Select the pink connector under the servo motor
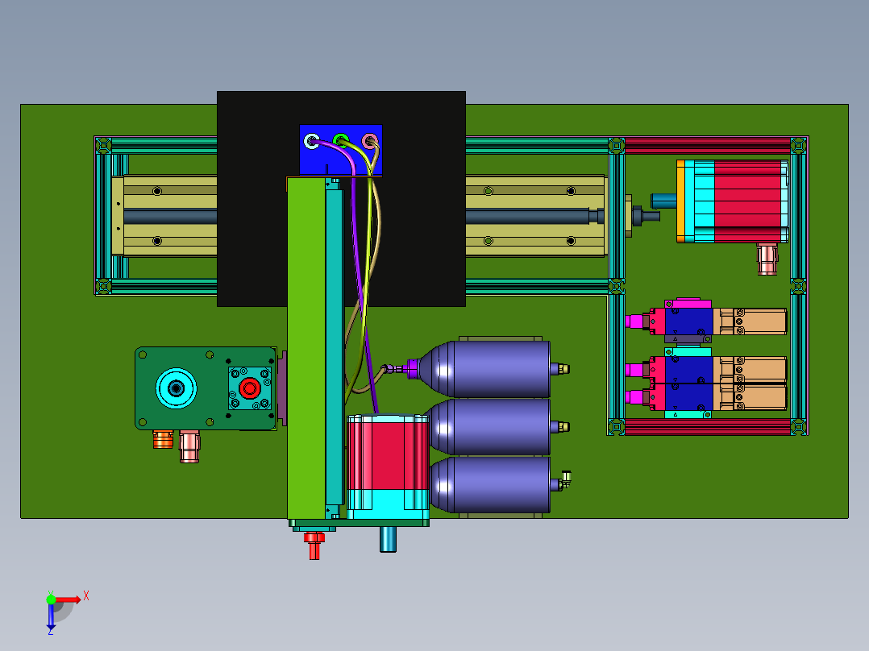This screenshot has height=651, width=869. pos(767,259)
